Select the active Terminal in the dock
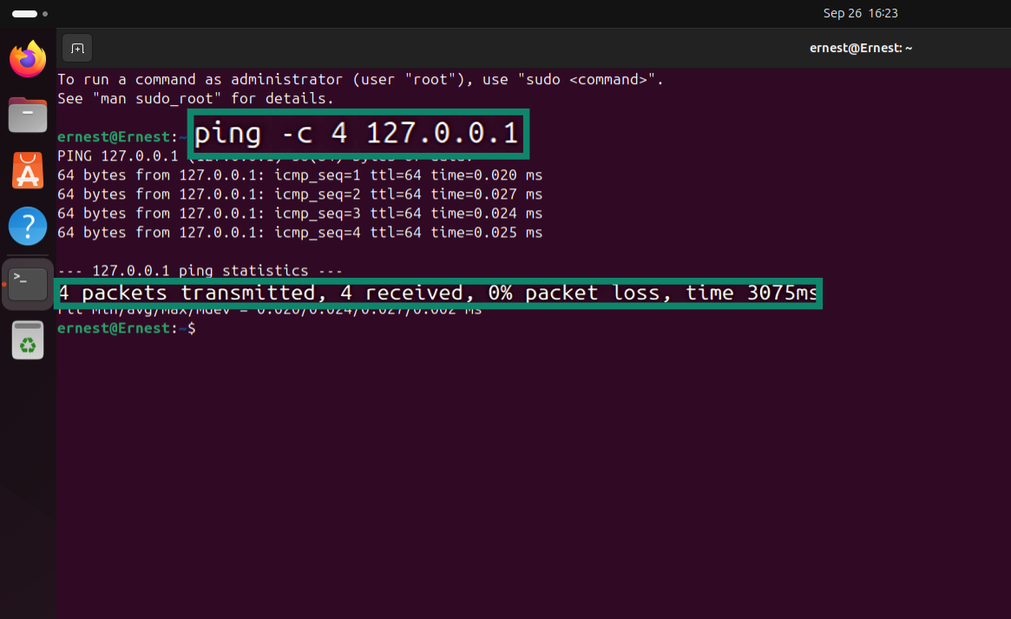This screenshot has height=619, width=1011. (27, 282)
